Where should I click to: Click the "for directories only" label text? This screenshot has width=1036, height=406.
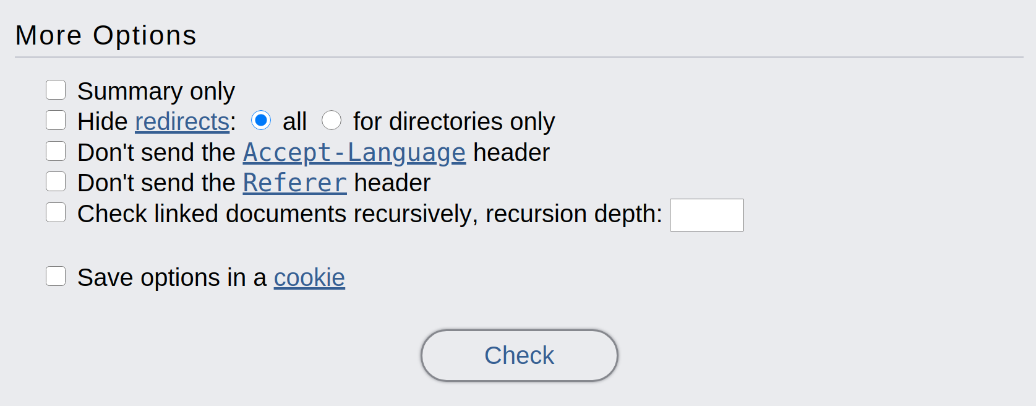[453, 122]
